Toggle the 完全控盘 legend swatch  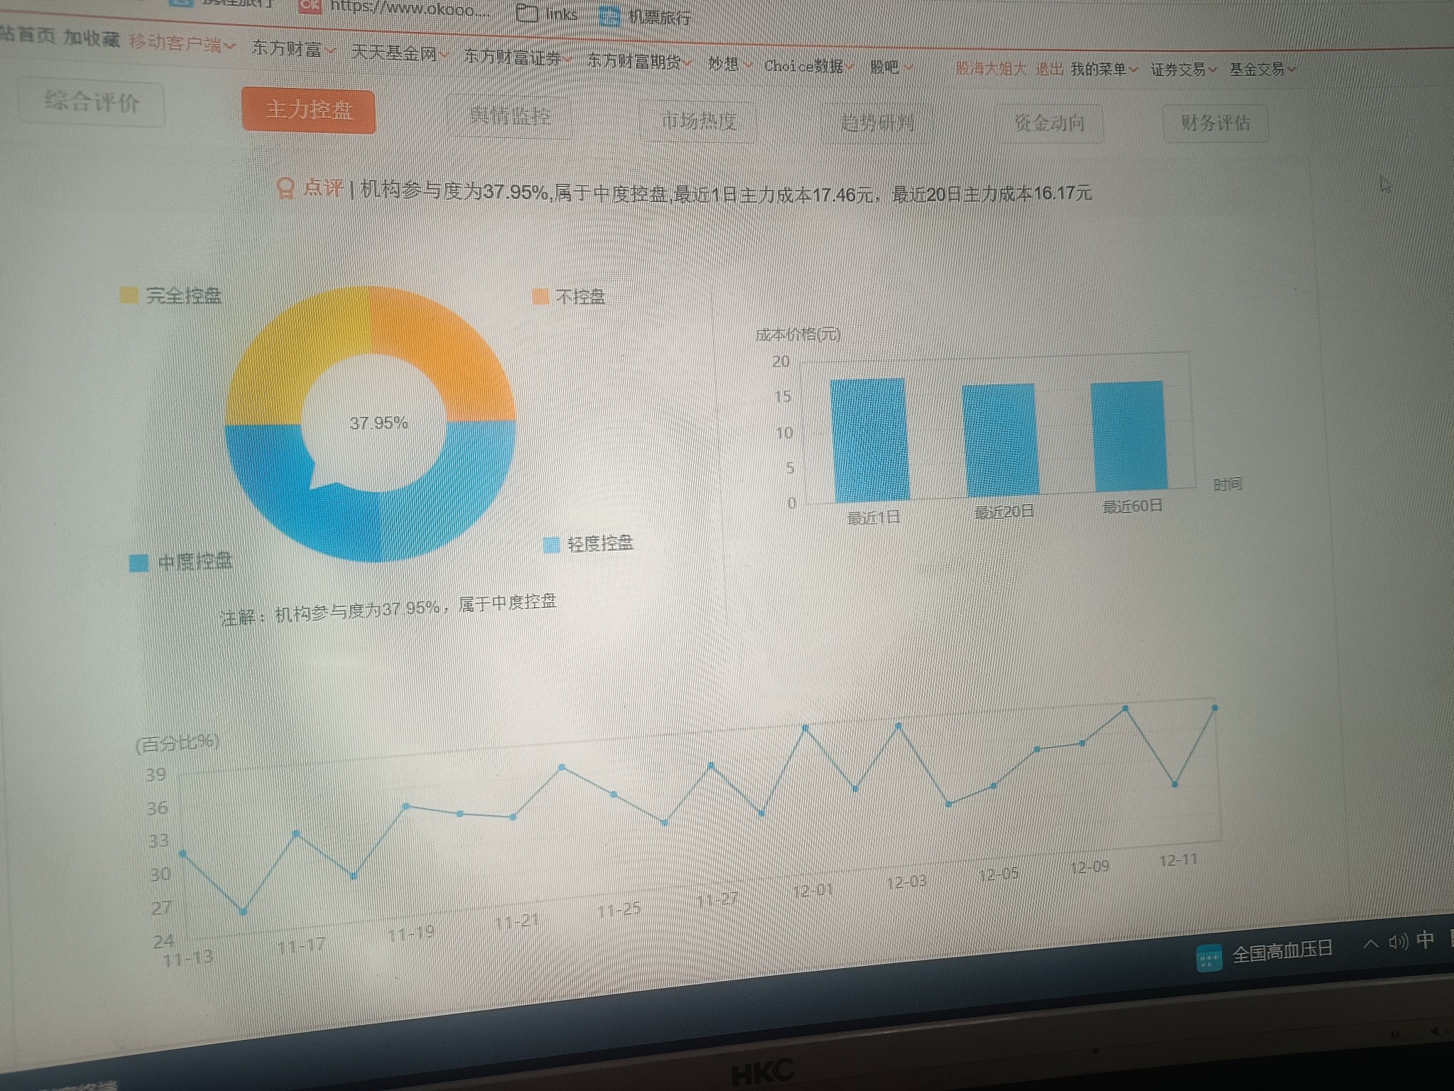click(x=129, y=295)
